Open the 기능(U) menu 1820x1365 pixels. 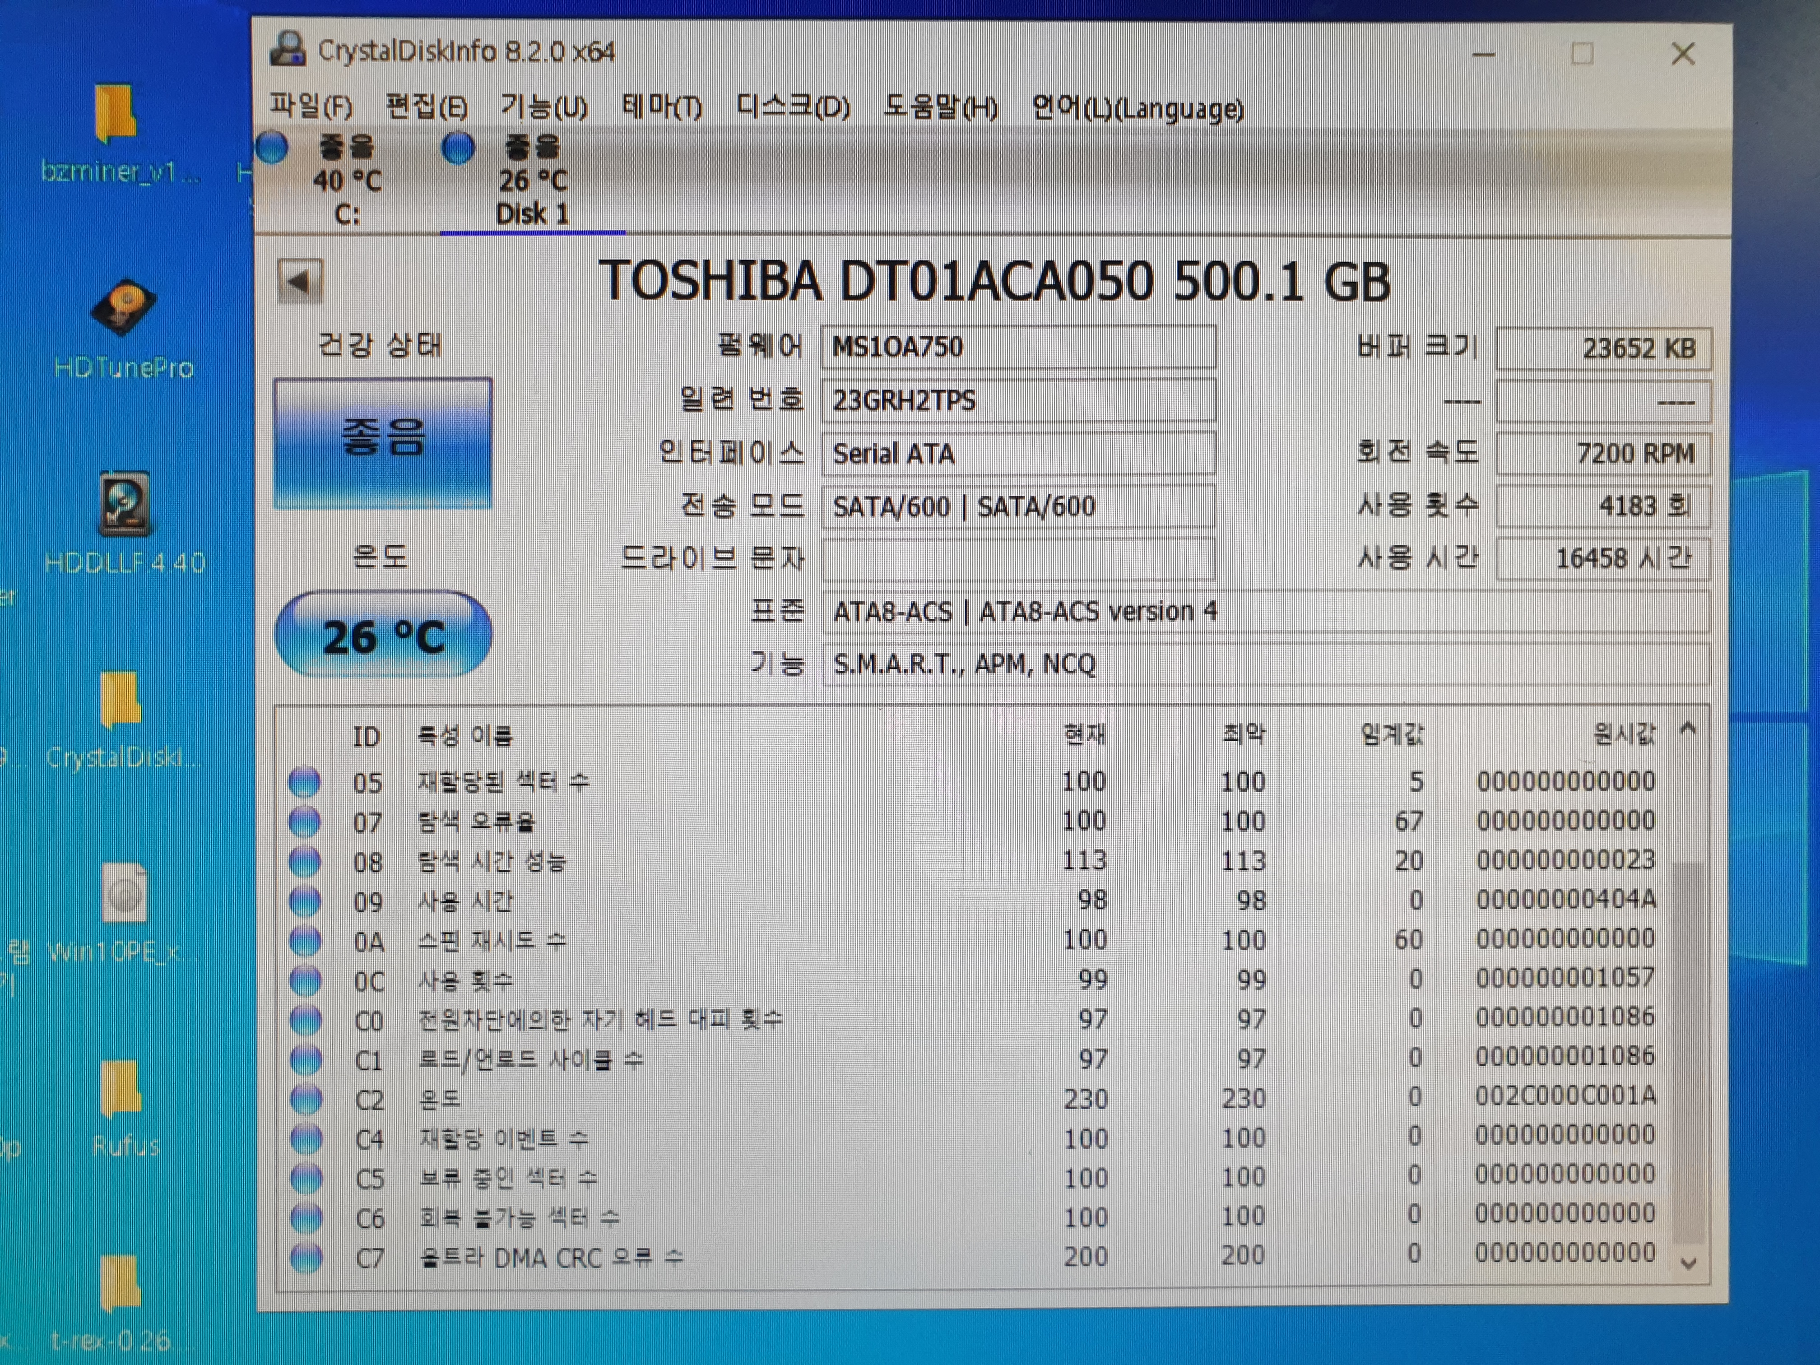(544, 107)
